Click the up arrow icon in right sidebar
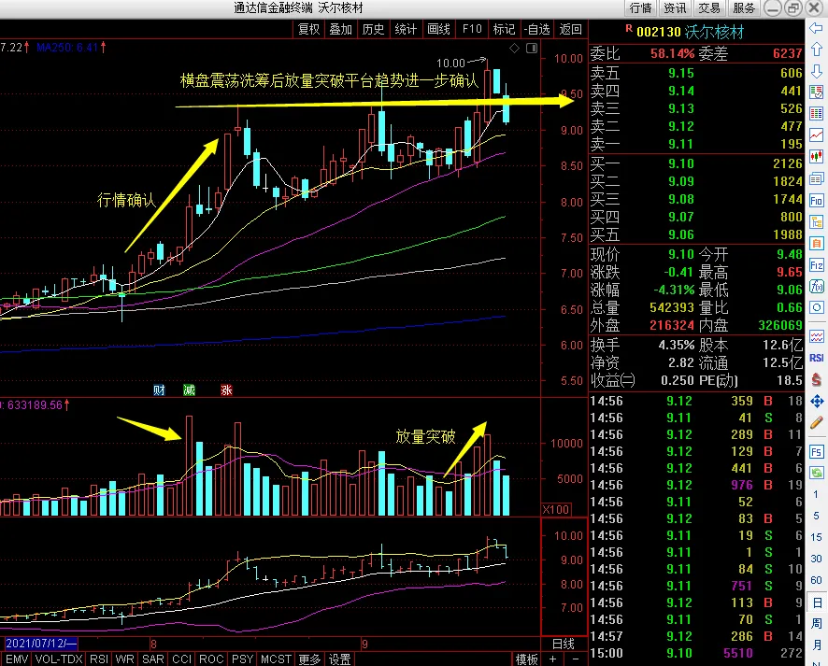828x666 pixels. (817, 50)
